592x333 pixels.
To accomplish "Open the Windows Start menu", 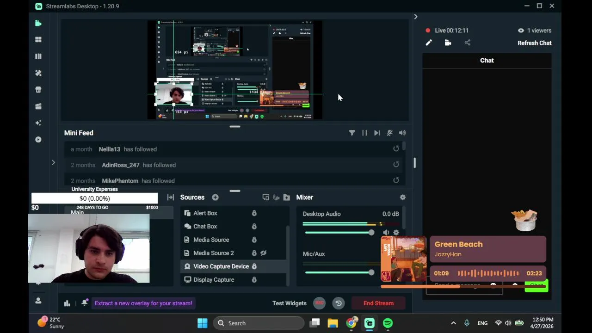I will (203, 323).
